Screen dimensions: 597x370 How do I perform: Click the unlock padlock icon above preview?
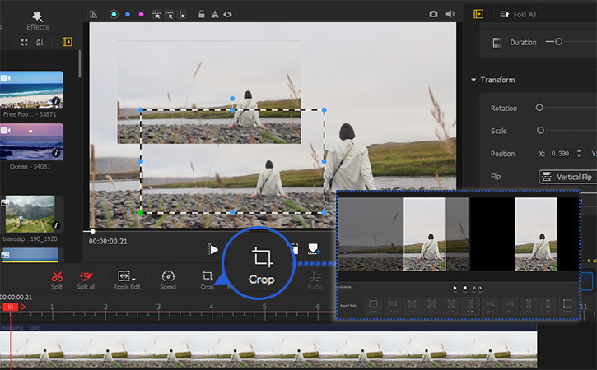coord(202,14)
